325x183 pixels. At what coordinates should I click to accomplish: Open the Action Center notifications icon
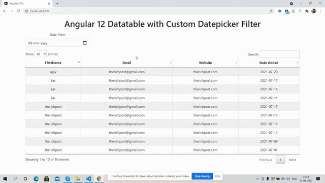pyautogui.click(x=318, y=178)
